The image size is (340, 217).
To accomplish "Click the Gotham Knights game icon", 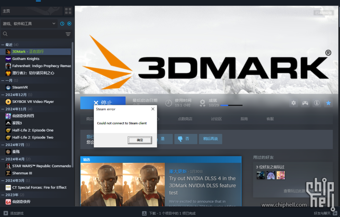I will tap(8, 58).
